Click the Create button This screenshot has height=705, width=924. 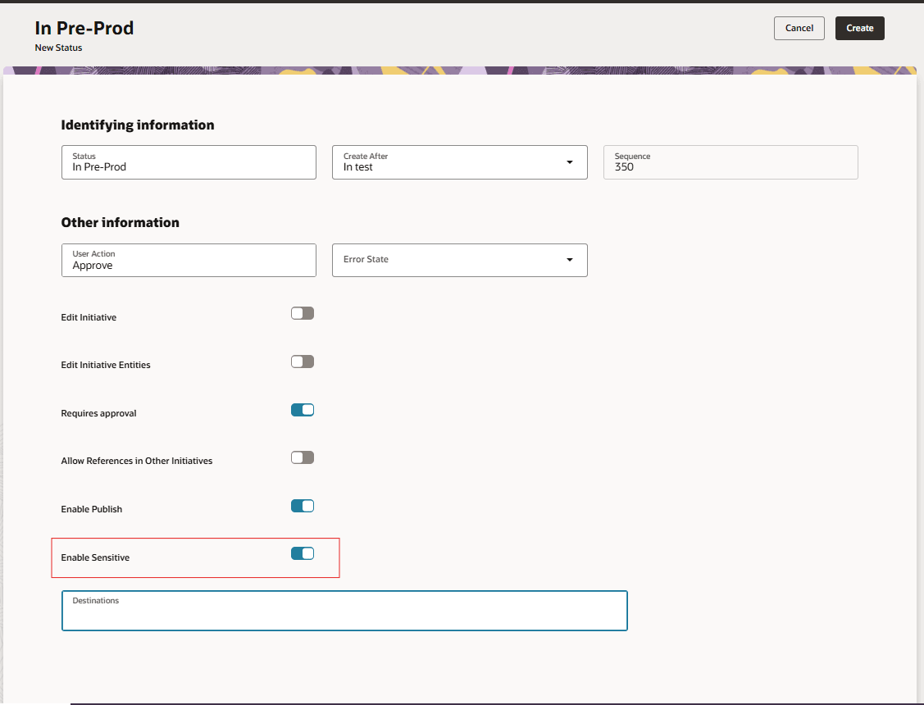859,28
